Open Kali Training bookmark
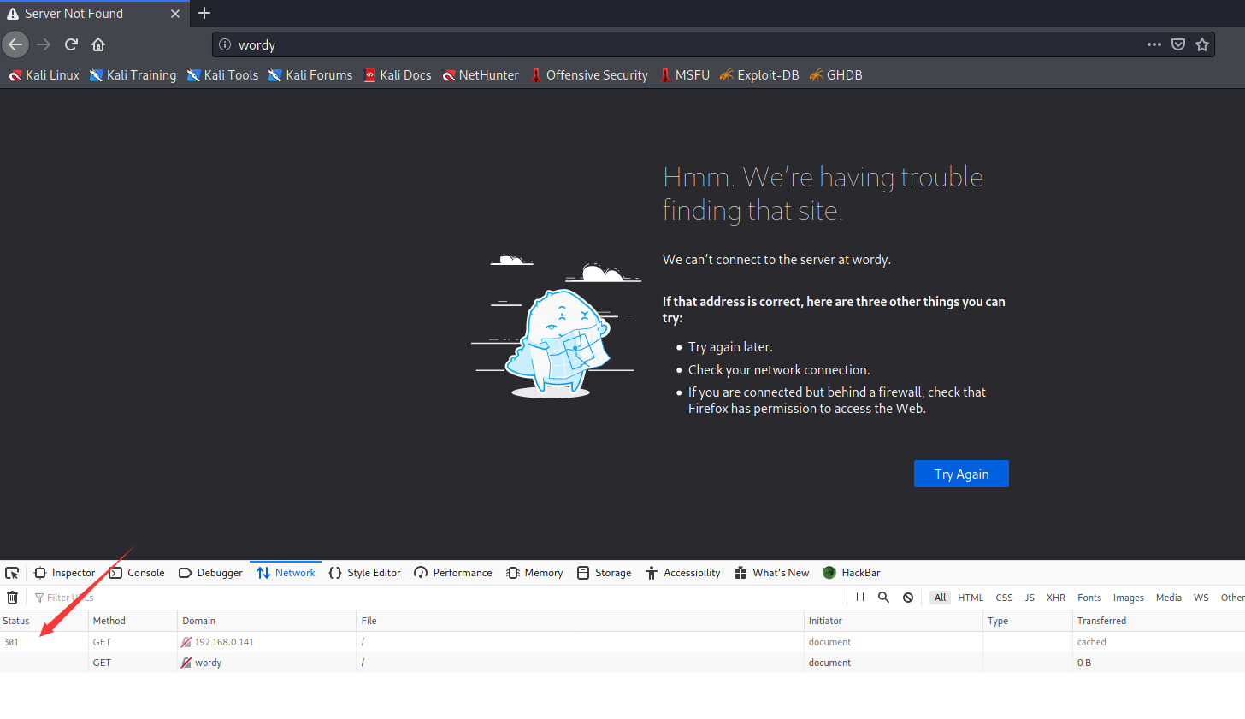1245x719 pixels. click(133, 75)
